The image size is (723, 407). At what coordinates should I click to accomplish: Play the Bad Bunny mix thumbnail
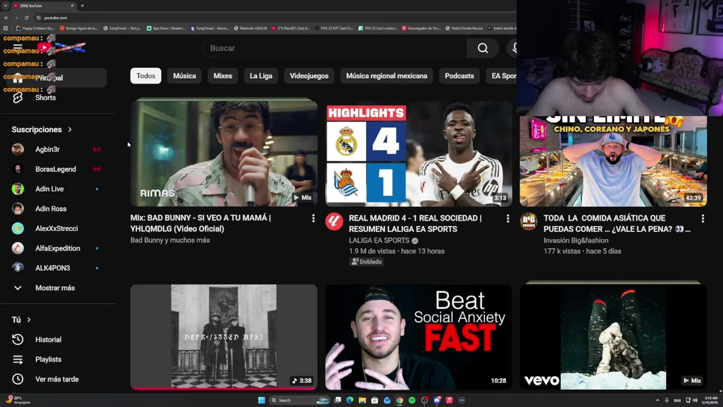[224, 153]
